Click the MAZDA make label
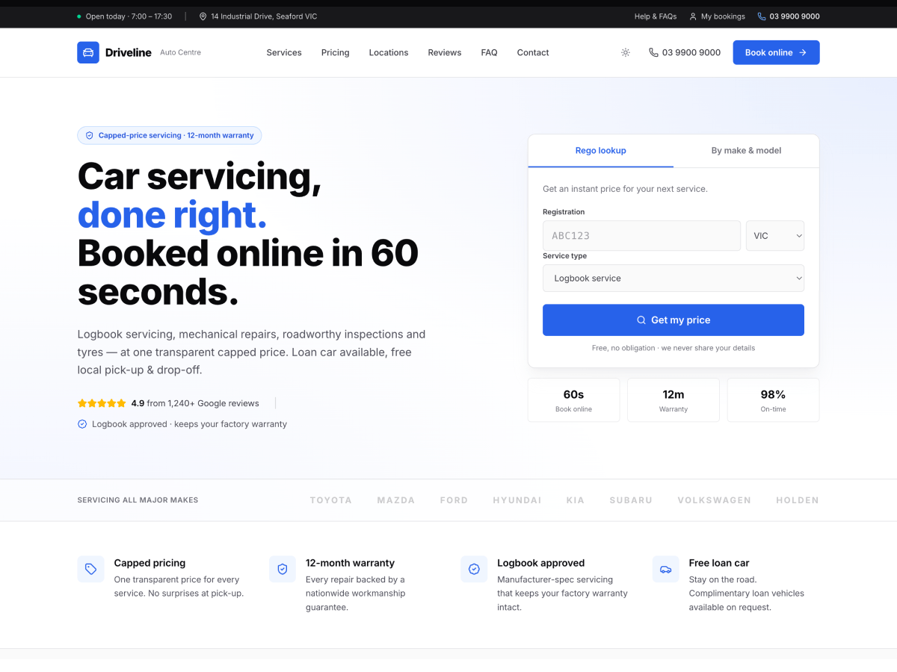 (396, 500)
